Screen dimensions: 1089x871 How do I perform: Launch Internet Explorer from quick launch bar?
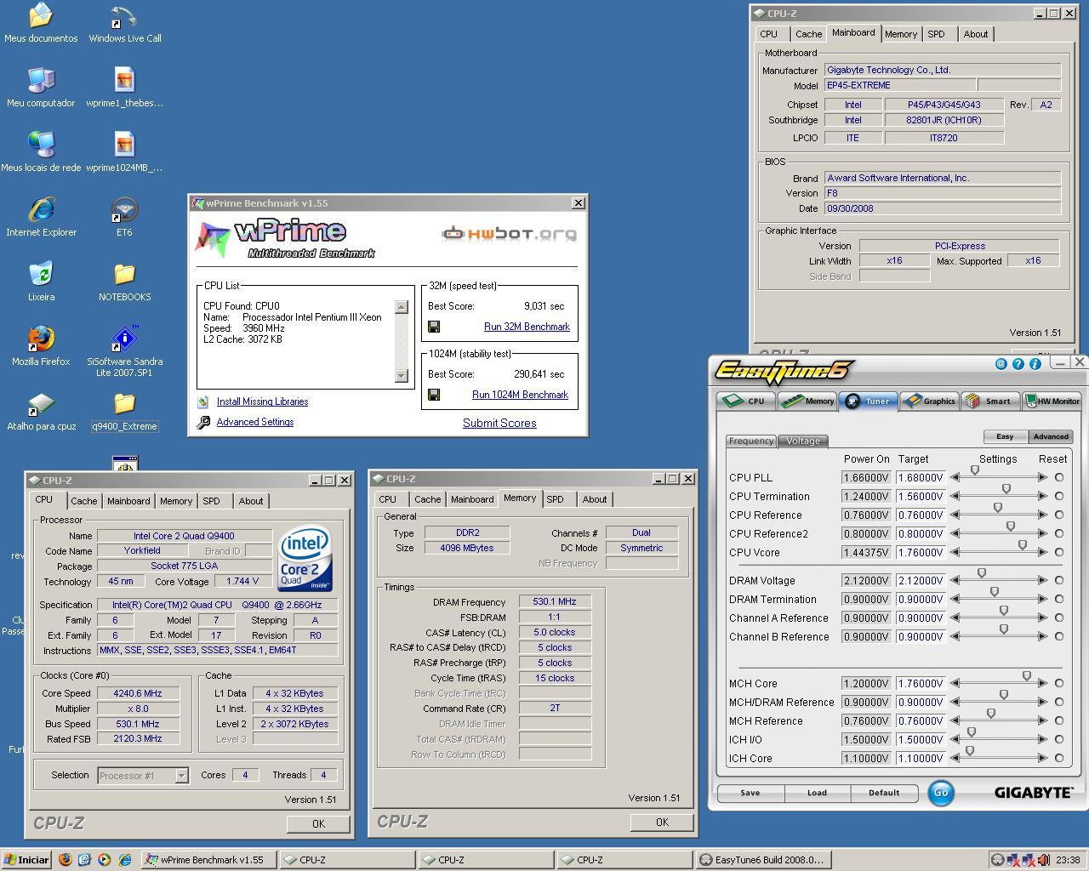click(x=123, y=860)
